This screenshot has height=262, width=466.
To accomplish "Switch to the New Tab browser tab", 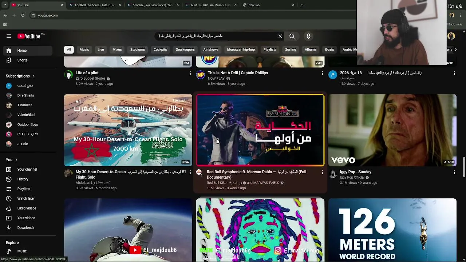I will tap(268, 5).
